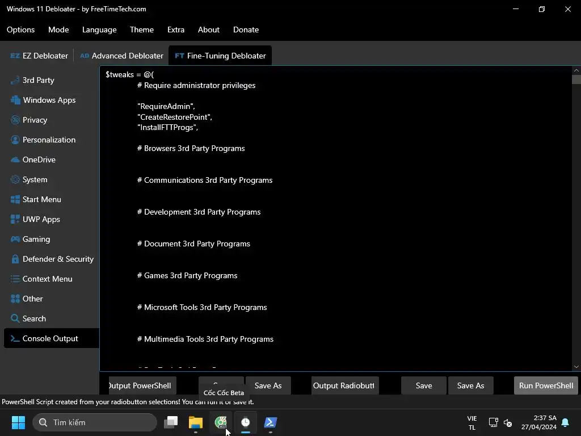Open the UWP Apps sidebar icon
The width and height of the screenshot is (581, 436).
tap(15, 219)
